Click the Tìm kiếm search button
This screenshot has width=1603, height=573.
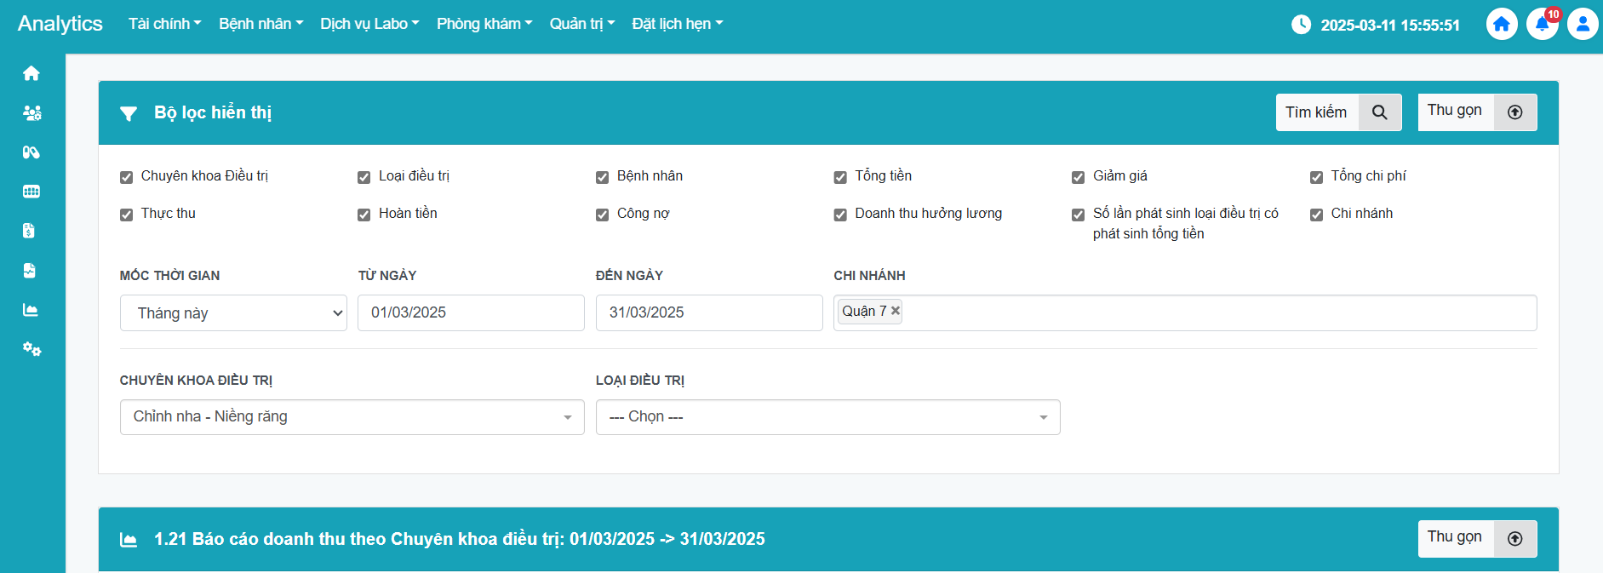point(1338,112)
